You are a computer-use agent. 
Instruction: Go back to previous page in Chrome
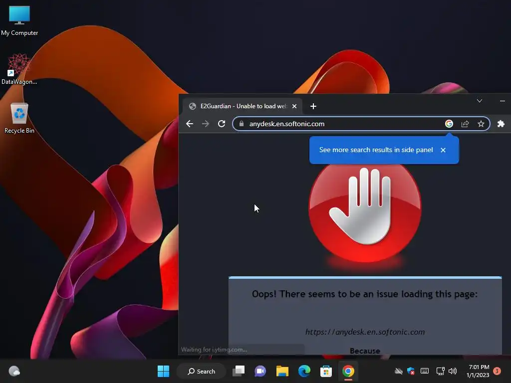pos(190,124)
